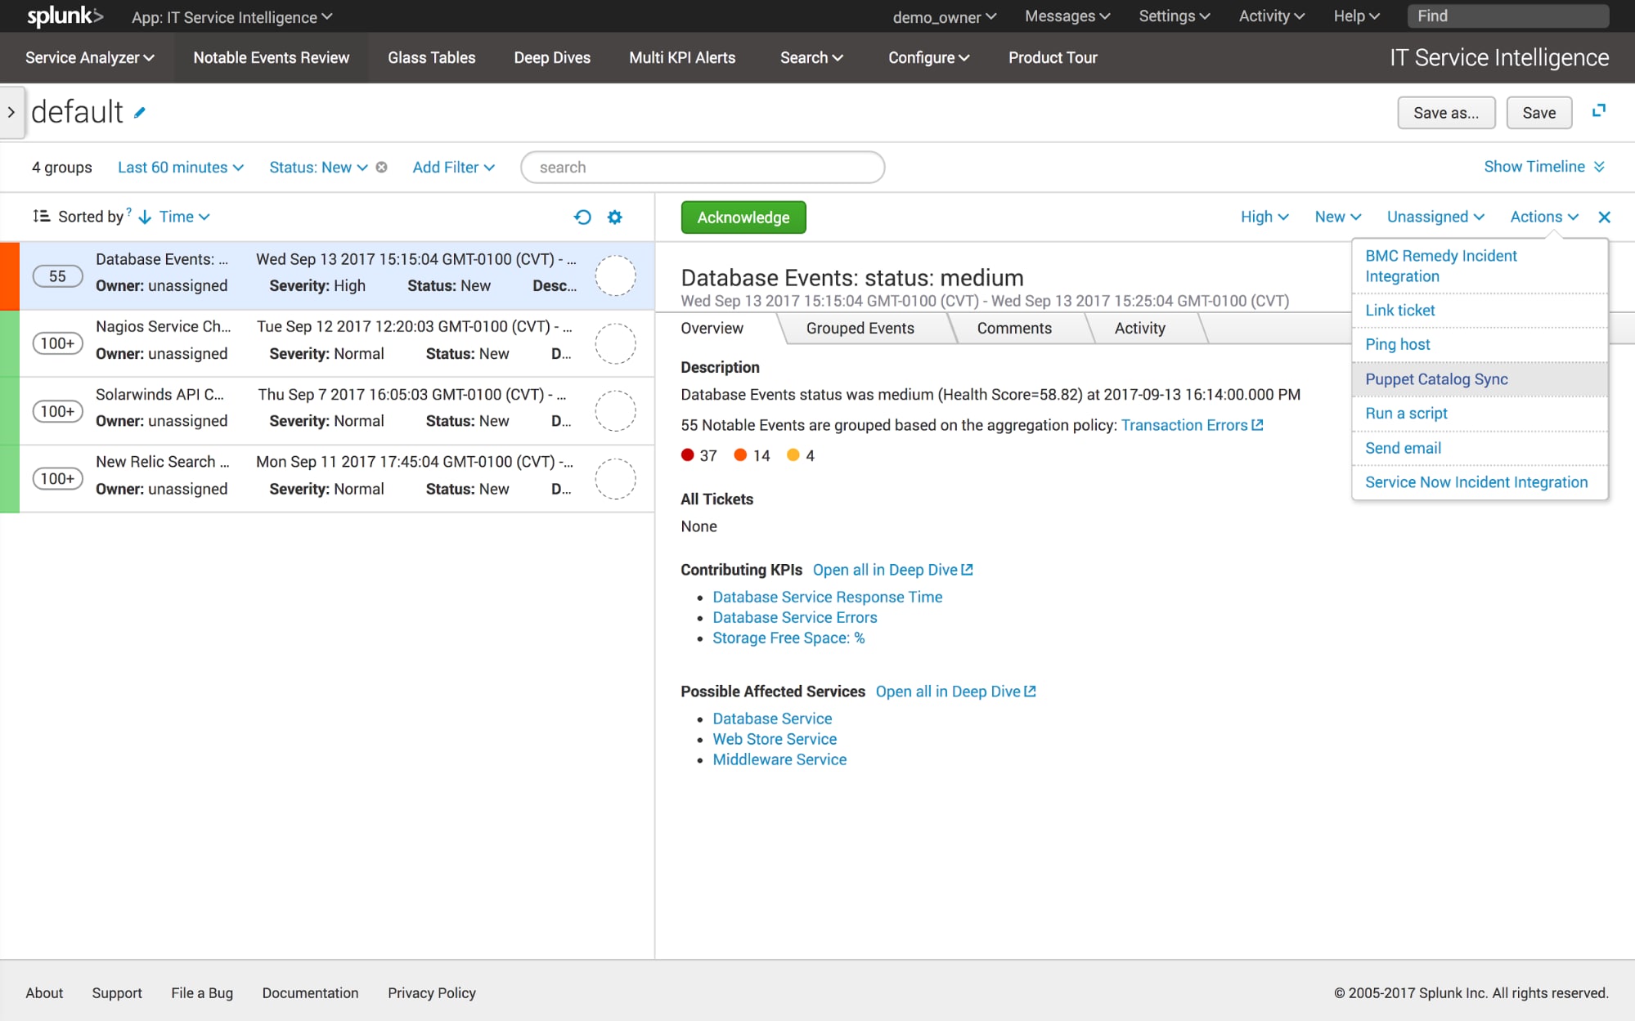
Task: Click the refresh events icon
Action: (582, 217)
